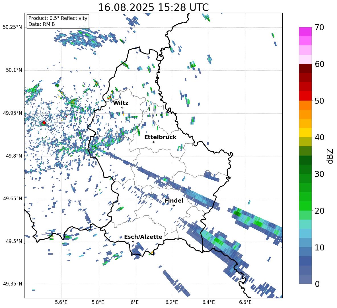Viewport: 337px width, 308px height.
Task: Click the 49.8°N latitude label
Action: click(14, 156)
